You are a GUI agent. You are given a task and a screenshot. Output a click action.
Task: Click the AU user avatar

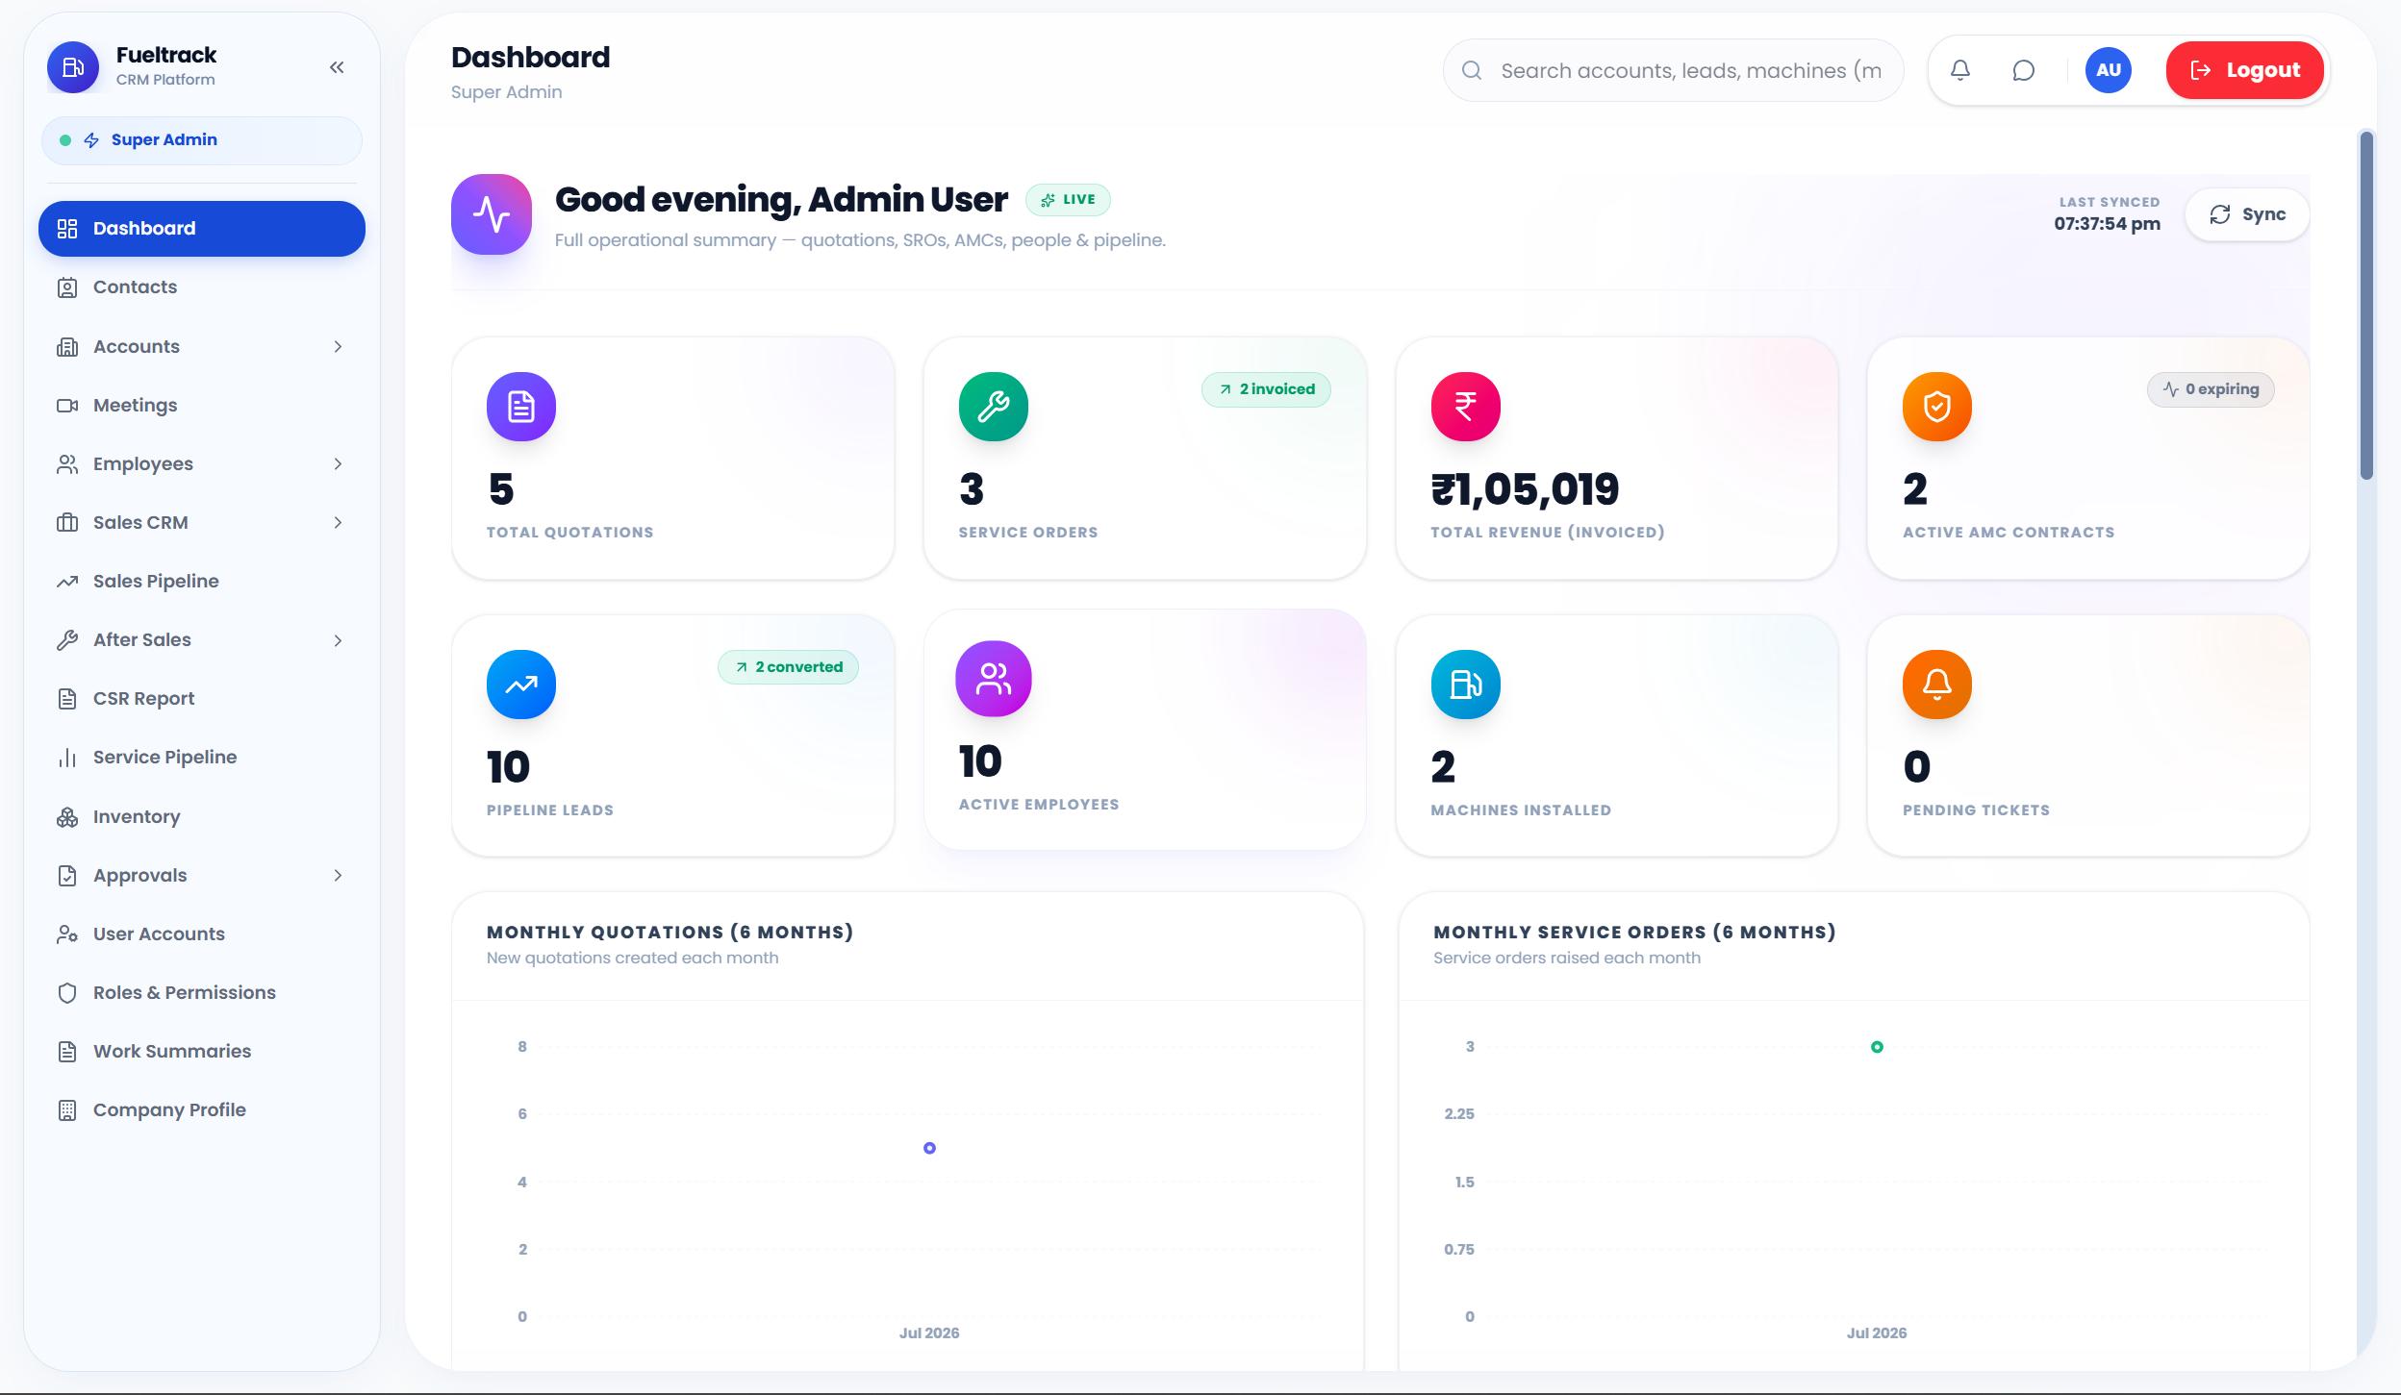(2108, 70)
